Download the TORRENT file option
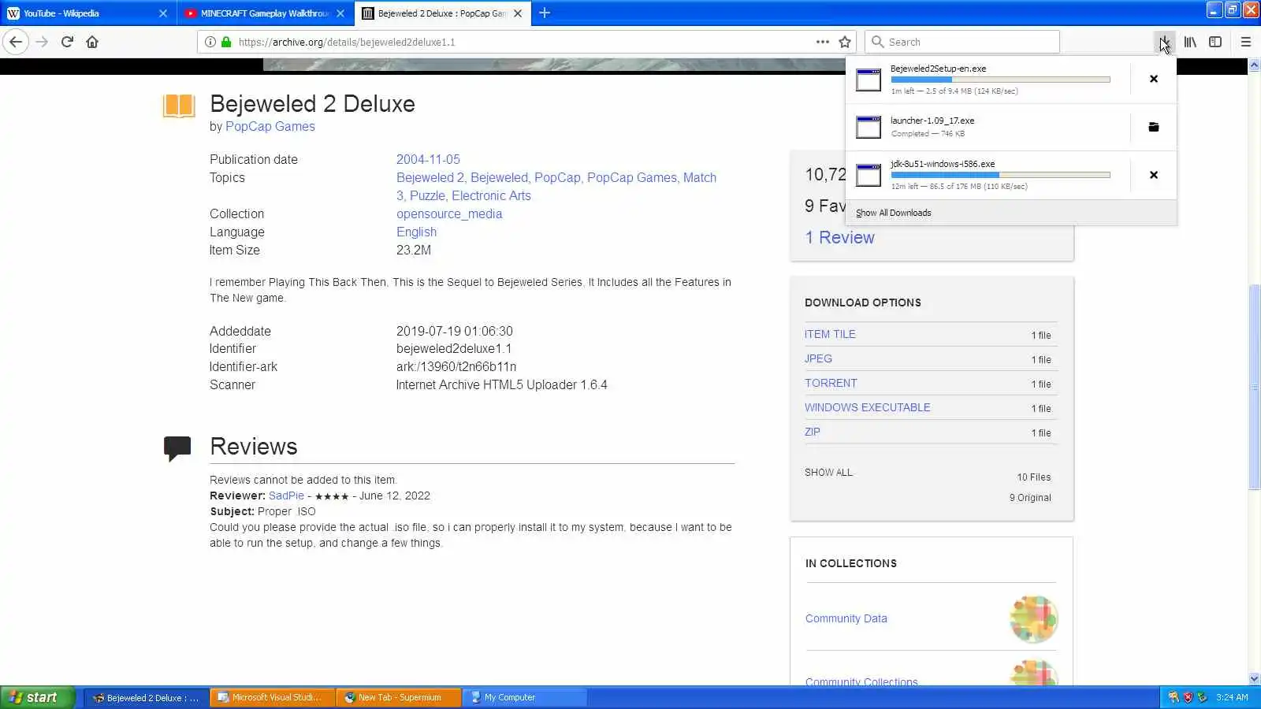Viewport: 1261px width, 709px height. (x=831, y=384)
